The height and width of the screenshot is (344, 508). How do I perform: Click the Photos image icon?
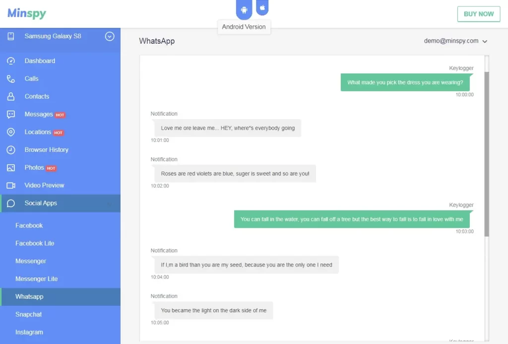11,168
